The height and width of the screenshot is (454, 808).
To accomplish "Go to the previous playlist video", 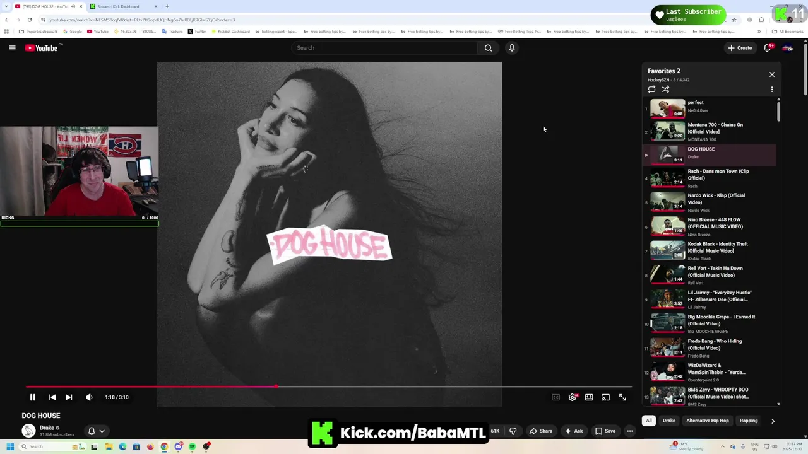I will tap(52, 397).
